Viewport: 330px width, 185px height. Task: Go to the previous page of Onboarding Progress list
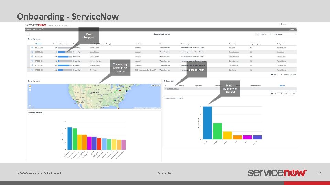point(275,75)
